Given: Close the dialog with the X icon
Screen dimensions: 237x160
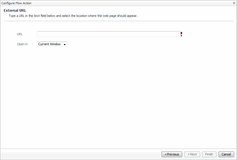Looking at the screenshot, I should (x=234, y=3).
